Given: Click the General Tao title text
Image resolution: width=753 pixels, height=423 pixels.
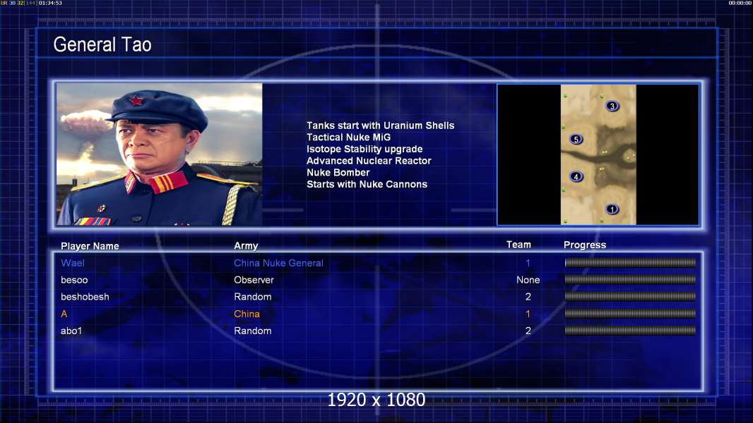Looking at the screenshot, I should [x=102, y=44].
